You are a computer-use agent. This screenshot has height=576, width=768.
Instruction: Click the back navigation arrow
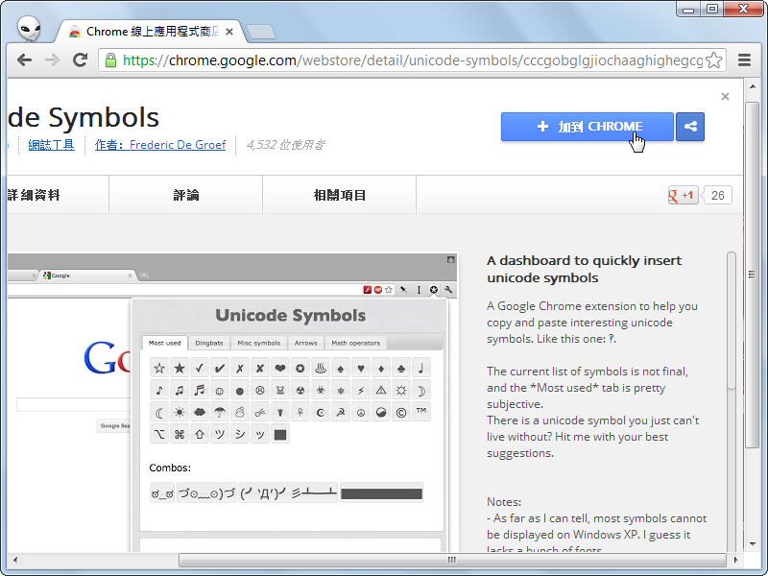[x=24, y=60]
